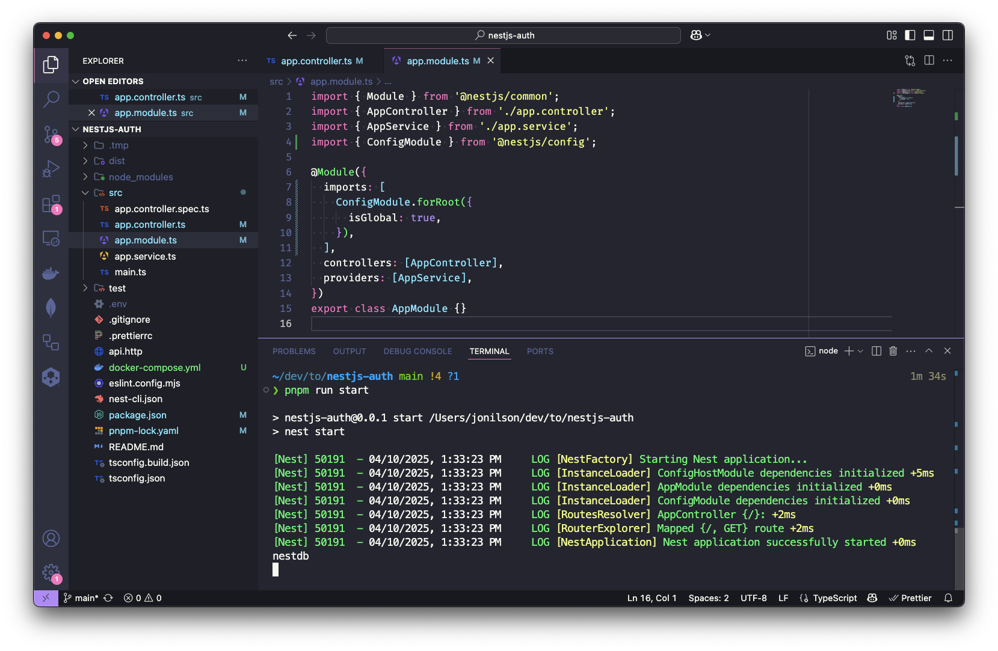
Task: Switch to Problems panel tab
Action: point(294,351)
